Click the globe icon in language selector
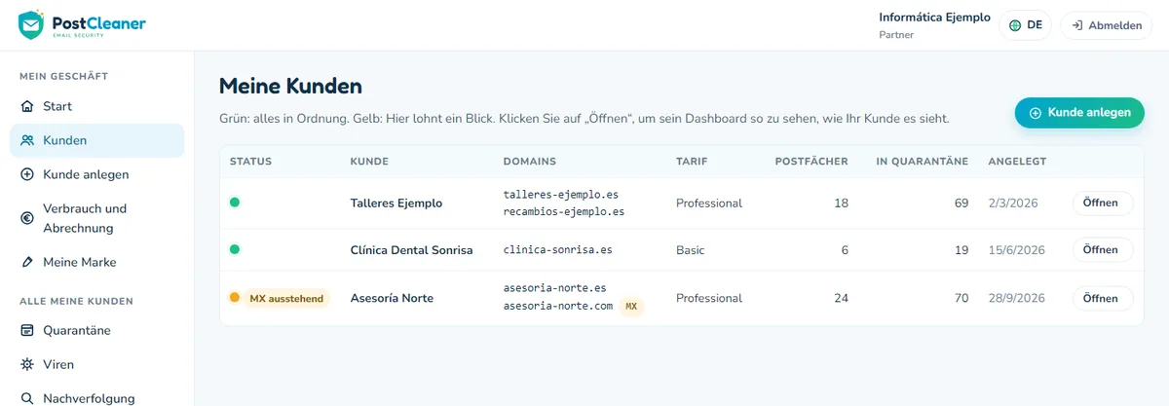Image resolution: width=1169 pixels, height=406 pixels. (1015, 25)
